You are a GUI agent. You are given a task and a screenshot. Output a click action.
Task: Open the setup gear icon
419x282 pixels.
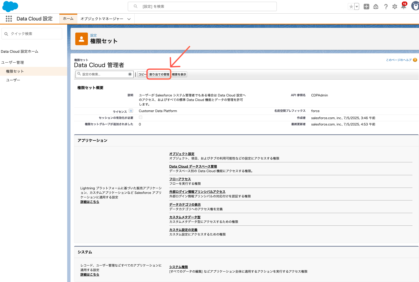395,7
